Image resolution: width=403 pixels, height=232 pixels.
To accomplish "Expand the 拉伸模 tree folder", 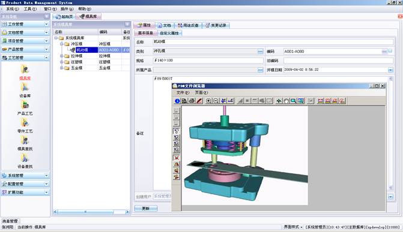I will [x=62, y=56].
